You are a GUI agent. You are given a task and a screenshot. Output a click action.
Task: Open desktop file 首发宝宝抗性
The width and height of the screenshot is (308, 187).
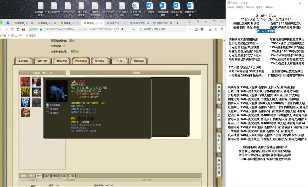[x=109, y=9]
